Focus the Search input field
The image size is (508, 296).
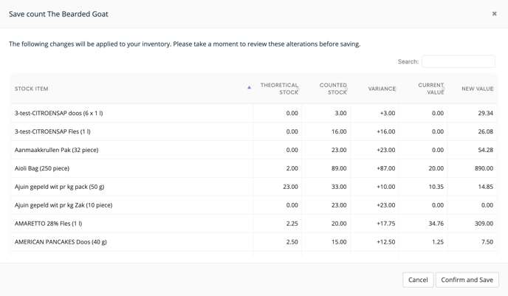pyautogui.click(x=458, y=61)
